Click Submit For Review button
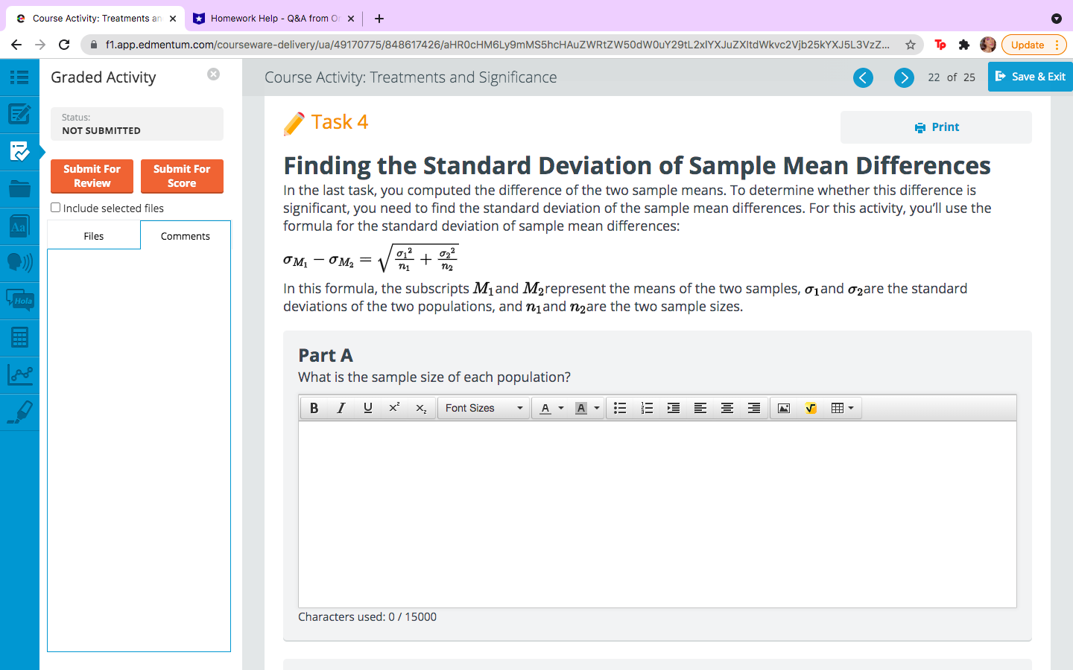 (92, 176)
